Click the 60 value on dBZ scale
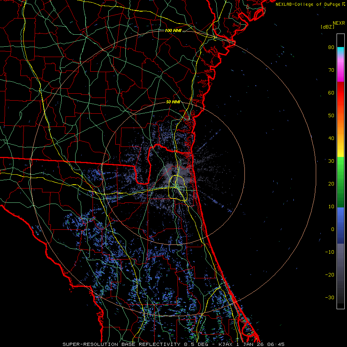347x347 pixels. (331, 93)
